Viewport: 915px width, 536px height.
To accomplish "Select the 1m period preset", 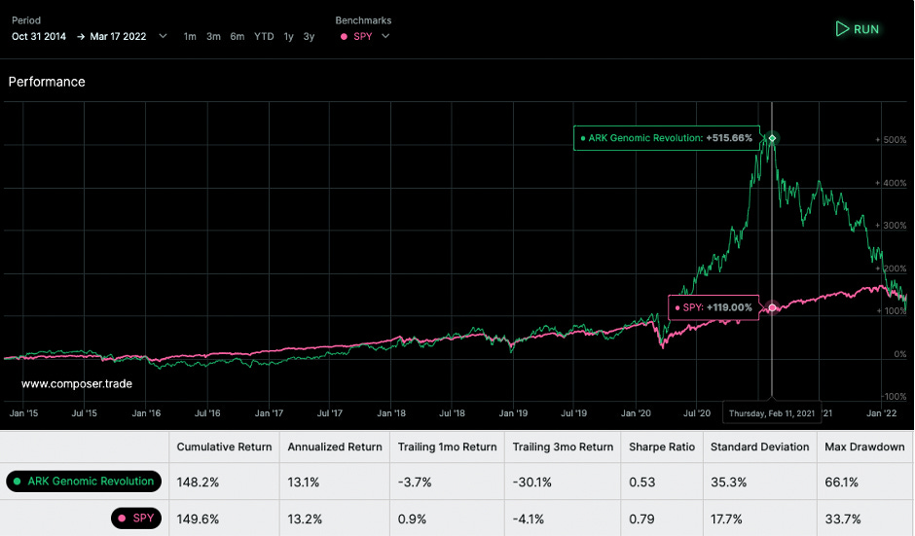I will (190, 36).
